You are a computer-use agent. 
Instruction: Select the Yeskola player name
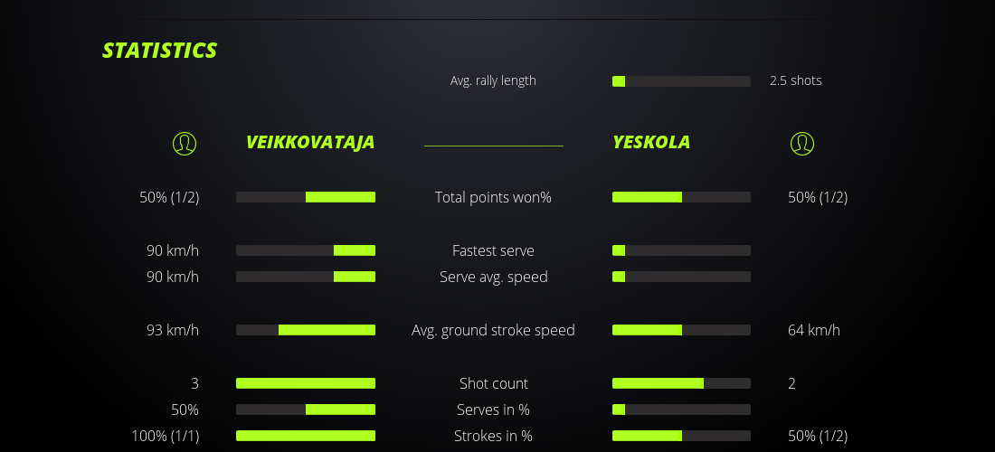click(x=651, y=142)
